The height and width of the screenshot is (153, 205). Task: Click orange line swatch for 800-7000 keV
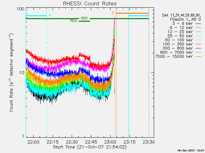[198, 52]
